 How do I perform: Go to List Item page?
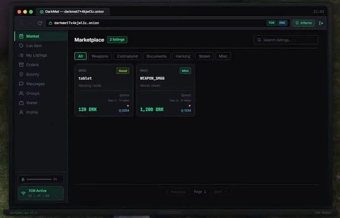pyautogui.click(x=41, y=46)
